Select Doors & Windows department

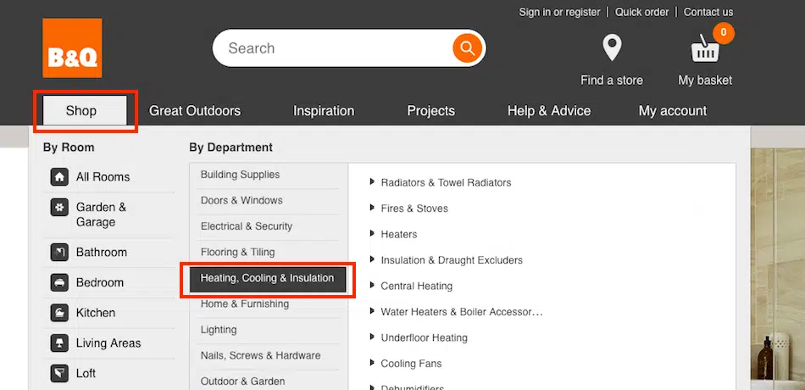coord(241,201)
